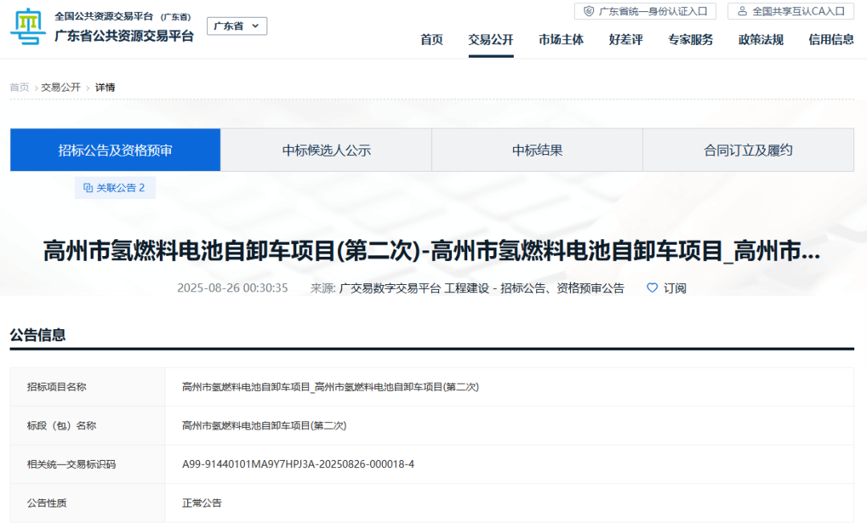This screenshot has width=867, height=529.
Task: Open the 信用信息 navigation menu
Action: pyautogui.click(x=829, y=39)
